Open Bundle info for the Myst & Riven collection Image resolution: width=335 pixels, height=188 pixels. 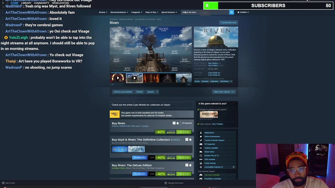pyautogui.click(x=139, y=157)
